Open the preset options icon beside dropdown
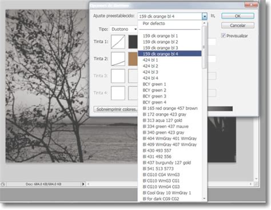Screen dimensions: 271x210 (x=213, y=16)
